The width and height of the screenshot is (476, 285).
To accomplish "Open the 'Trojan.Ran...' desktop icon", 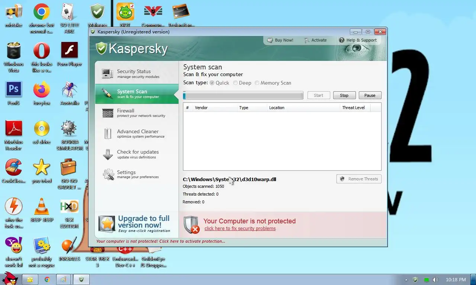I will point(181,16).
